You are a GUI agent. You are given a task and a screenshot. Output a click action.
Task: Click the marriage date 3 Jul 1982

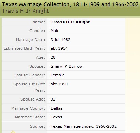60,40
